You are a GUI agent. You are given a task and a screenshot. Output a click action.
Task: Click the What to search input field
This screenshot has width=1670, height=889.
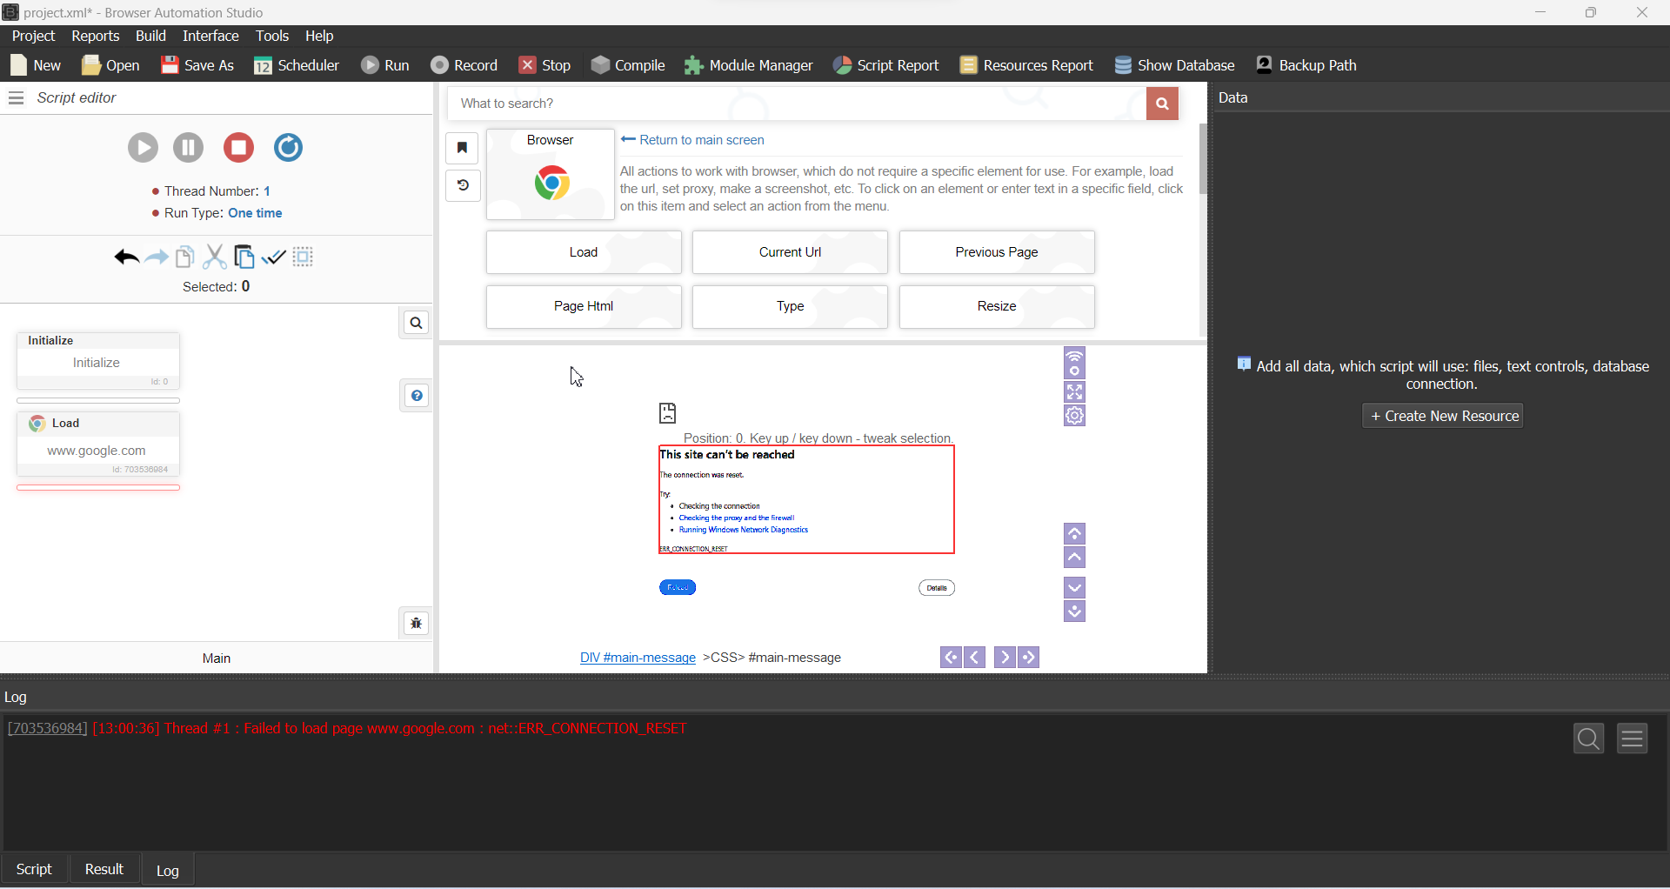(x=796, y=104)
